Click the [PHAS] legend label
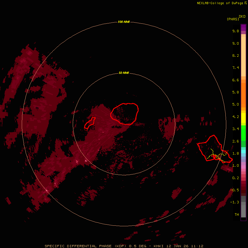 click(233, 19)
